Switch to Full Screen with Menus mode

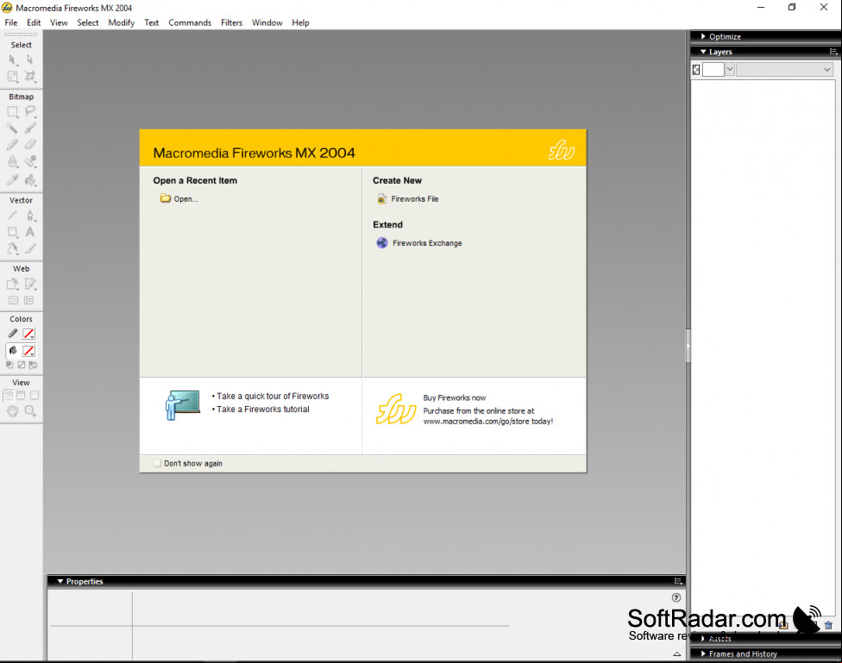(21, 396)
